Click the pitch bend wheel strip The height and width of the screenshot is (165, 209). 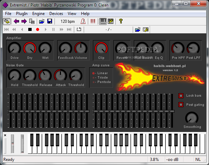point(12,144)
